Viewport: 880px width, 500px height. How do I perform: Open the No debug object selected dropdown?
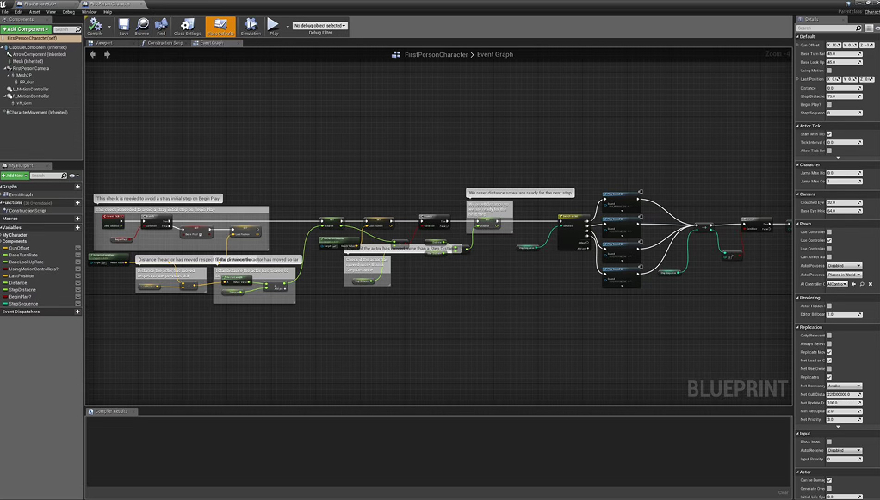[x=320, y=25]
